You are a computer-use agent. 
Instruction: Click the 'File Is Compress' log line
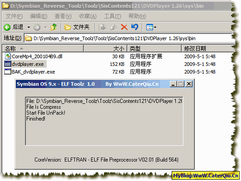click(43, 107)
